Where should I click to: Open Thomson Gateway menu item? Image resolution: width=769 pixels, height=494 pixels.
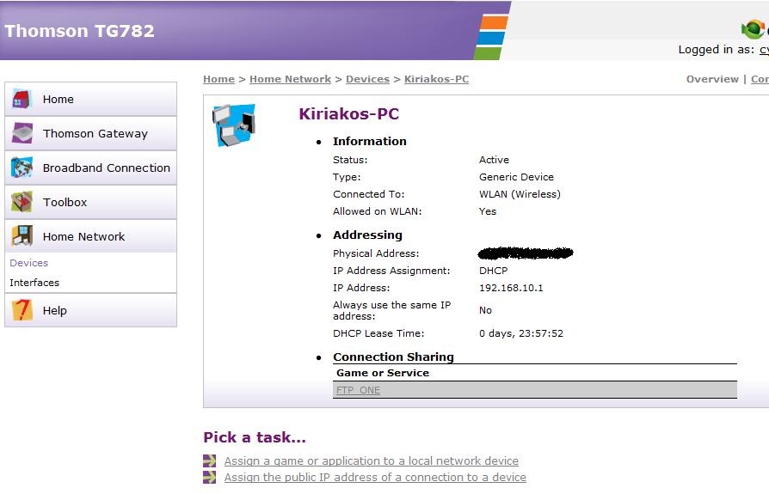click(90, 133)
